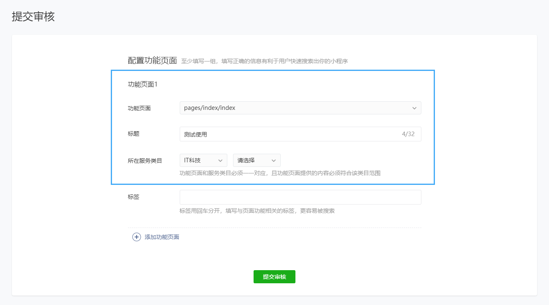Focus the 标题 field containing 测试使用
This screenshot has height=305, width=549.
pos(287,134)
